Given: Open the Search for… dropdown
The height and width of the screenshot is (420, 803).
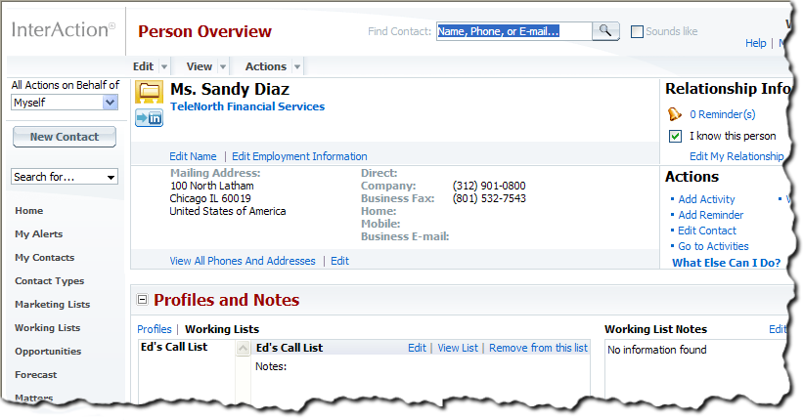Looking at the screenshot, I should click(x=65, y=177).
